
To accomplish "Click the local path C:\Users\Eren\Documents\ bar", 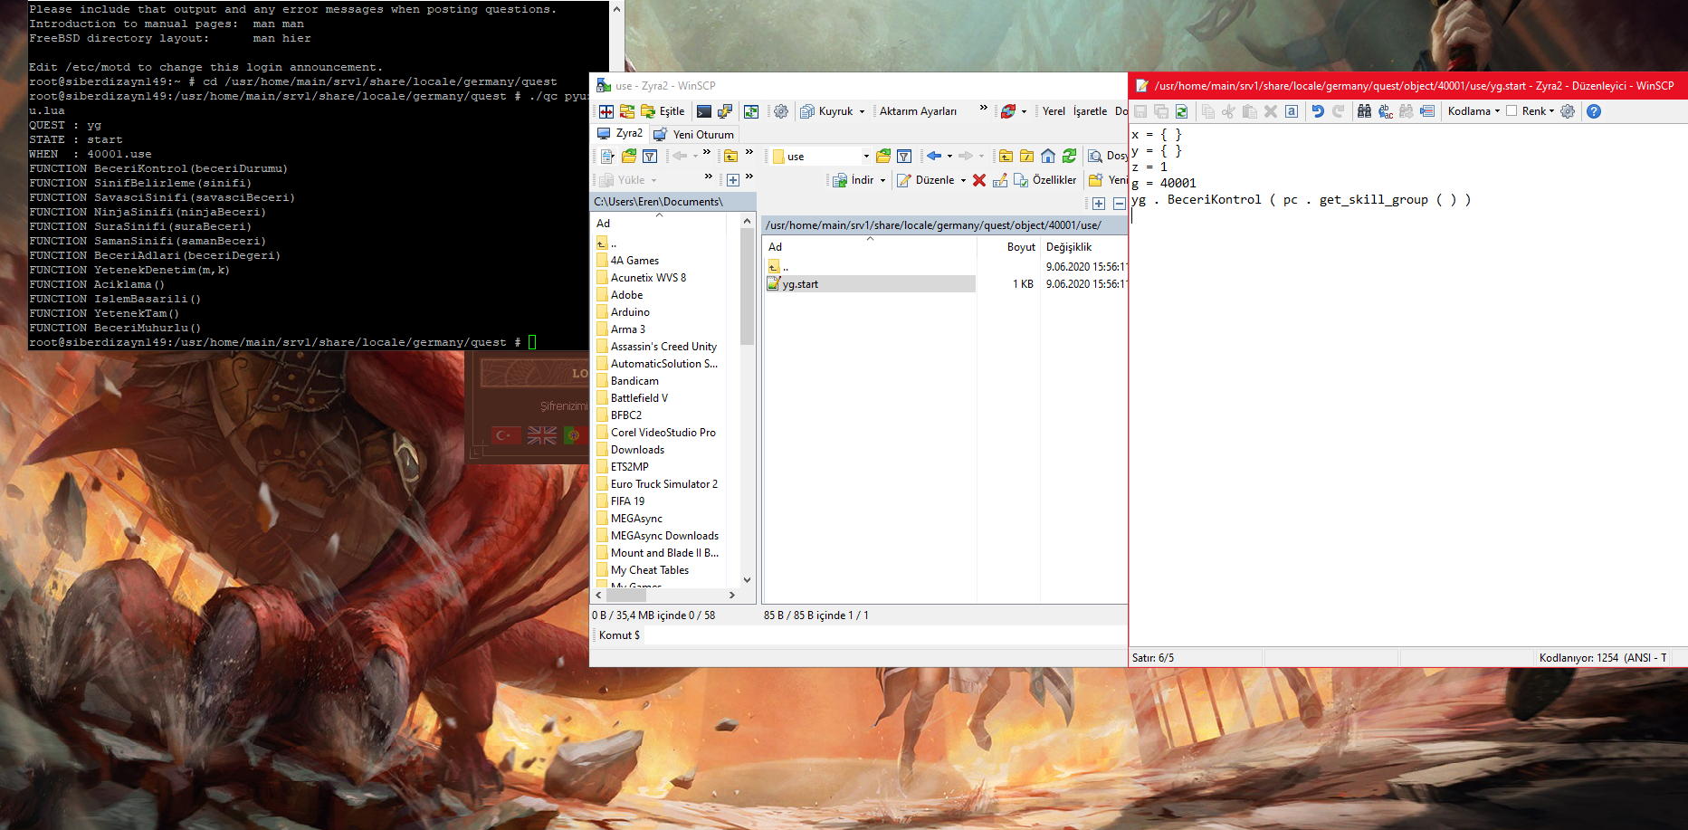I will pos(673,202).
